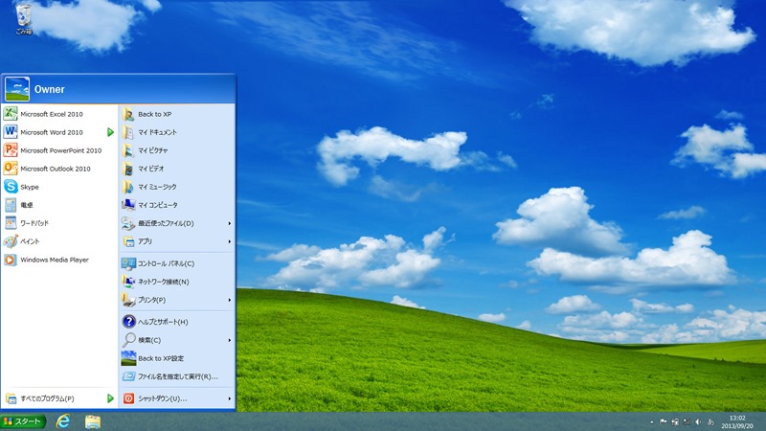Open Back to XP設定 settings

pyautogui.click(x=177, y=358)
